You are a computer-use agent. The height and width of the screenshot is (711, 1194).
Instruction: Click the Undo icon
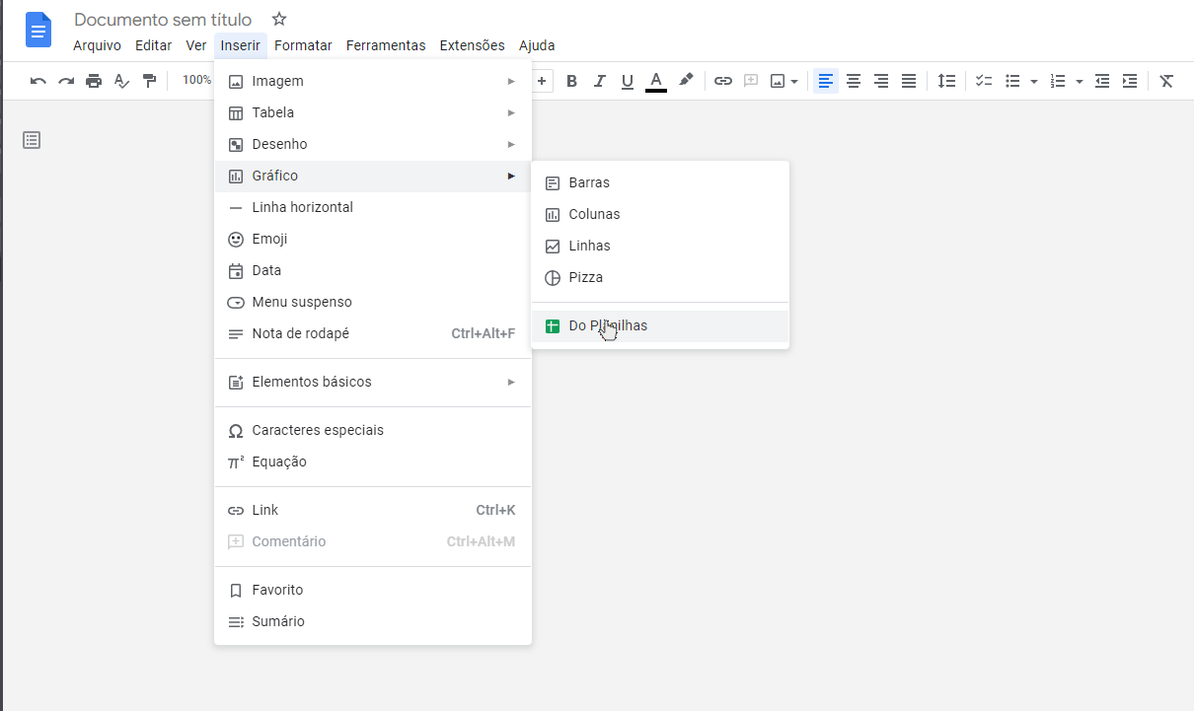tap(37, 81)
